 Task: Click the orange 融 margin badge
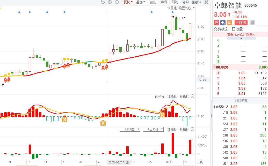point(229,23)
